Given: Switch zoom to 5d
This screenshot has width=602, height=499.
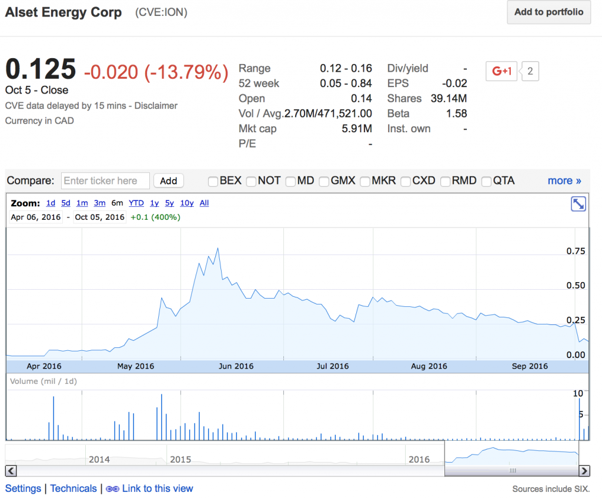Looking at the screenshot, I should [66, 203].
